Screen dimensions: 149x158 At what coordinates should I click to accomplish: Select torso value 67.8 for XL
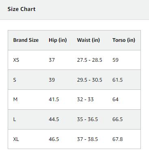pyautogui.click(x=117, y=139)
